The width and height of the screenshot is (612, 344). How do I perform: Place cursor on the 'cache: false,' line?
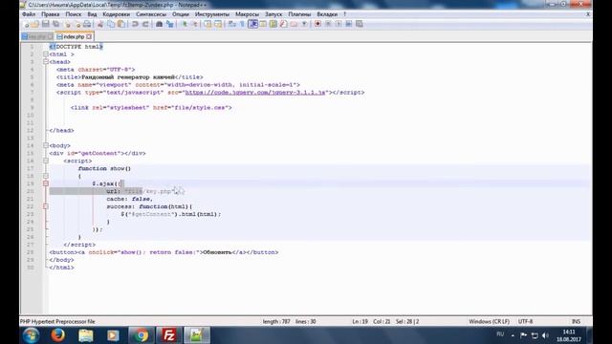130,199
